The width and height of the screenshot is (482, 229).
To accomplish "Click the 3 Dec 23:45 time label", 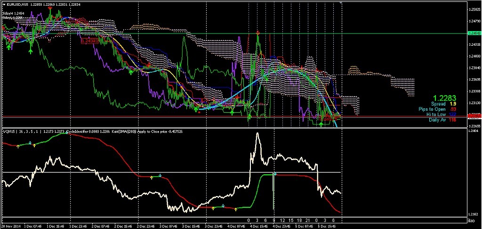I will 215,226.
